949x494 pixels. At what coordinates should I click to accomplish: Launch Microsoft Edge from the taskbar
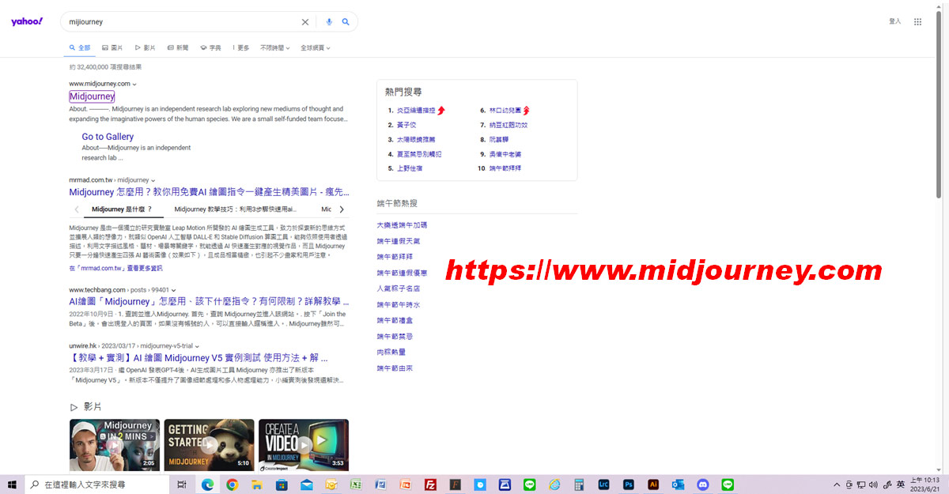coord(207,485)
